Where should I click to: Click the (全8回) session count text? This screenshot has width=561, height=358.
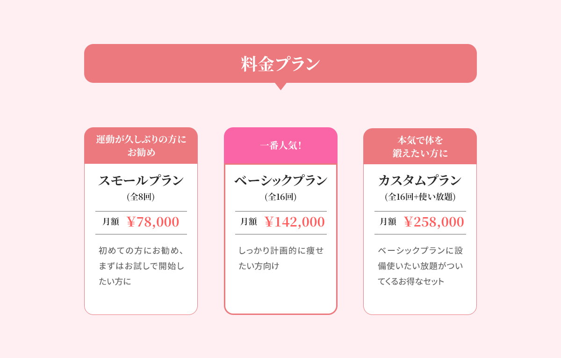pyautogui.click(x=141, y=197)
